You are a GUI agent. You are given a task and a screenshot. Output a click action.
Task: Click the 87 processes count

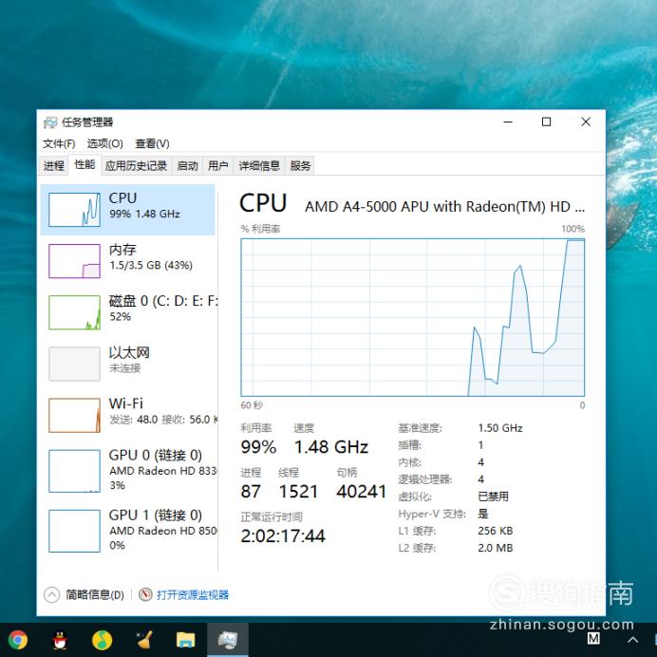point(251,492)
